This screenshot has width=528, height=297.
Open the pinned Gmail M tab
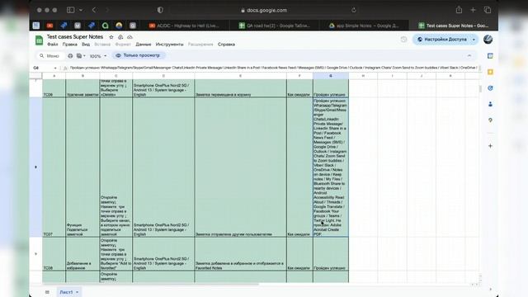(x=78, y=26)
